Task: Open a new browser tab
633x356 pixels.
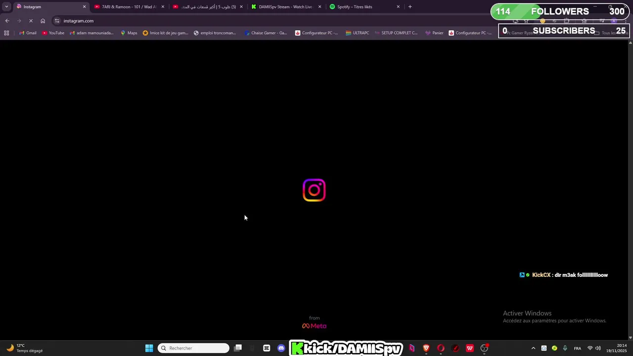Action: point(410,7)
